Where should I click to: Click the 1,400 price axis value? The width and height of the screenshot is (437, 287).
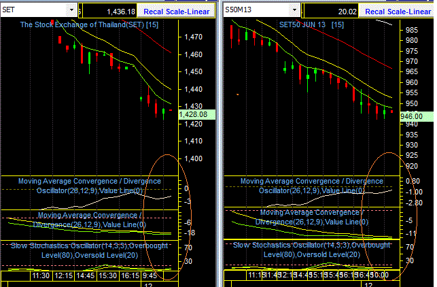(193, 158)
